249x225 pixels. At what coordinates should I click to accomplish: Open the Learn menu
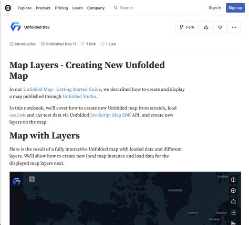coord(77,8)
